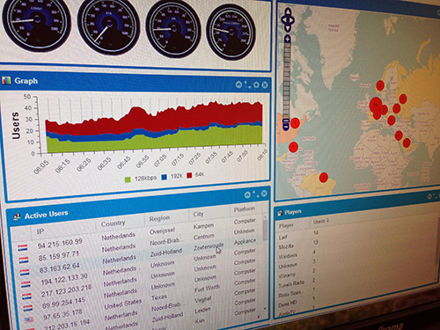440x330 pixels.
Task: Select the red marker on US east coast
Action: 295,122
